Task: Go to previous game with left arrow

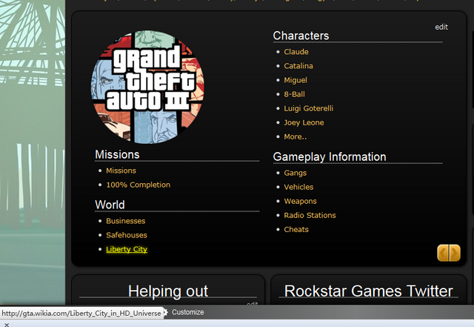Action: coord(443,253)
